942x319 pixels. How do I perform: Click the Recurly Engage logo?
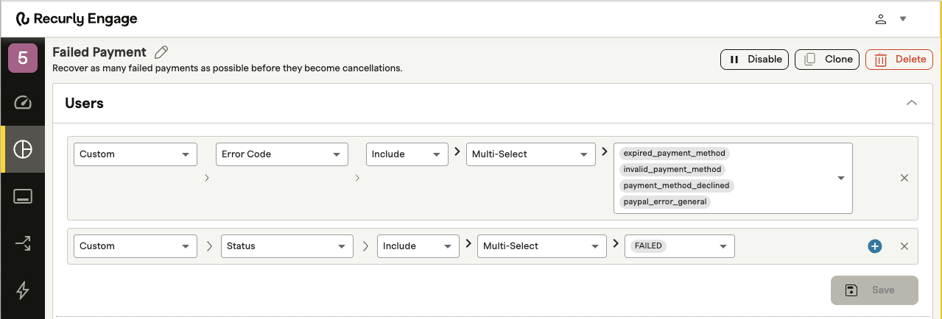pos(77,19)
